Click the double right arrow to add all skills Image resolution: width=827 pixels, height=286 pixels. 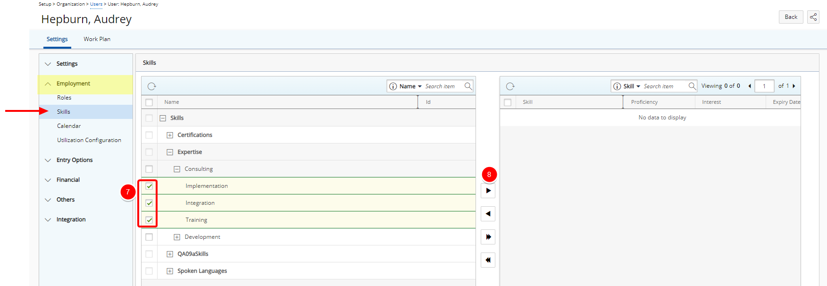tap(488, 237)
